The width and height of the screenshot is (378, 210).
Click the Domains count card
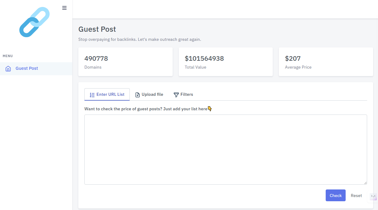(125, 62)
